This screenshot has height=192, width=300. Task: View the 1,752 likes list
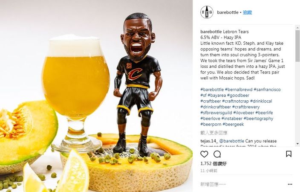(x=213, y=164)
